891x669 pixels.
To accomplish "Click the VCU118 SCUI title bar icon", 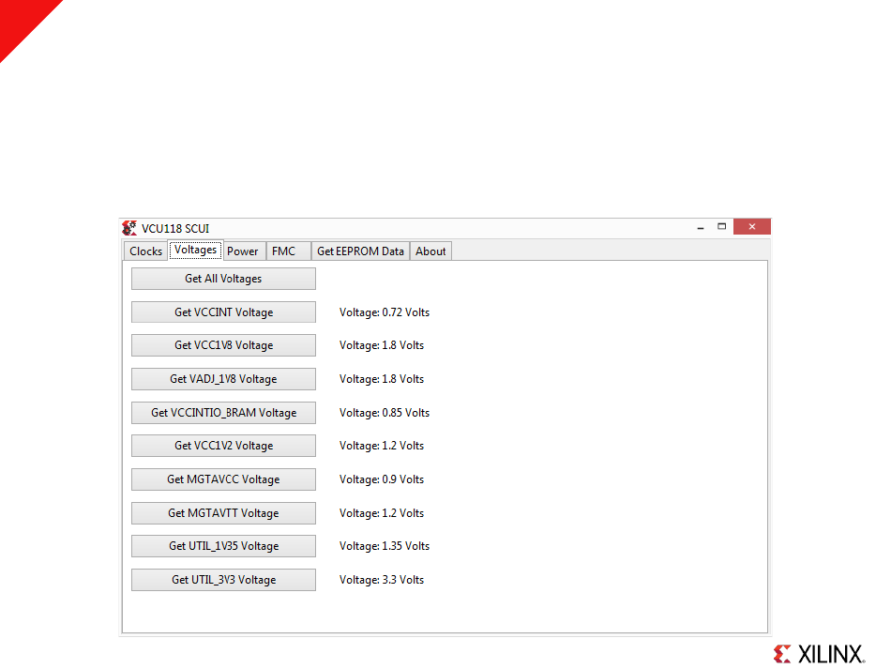I will (129, 228).
